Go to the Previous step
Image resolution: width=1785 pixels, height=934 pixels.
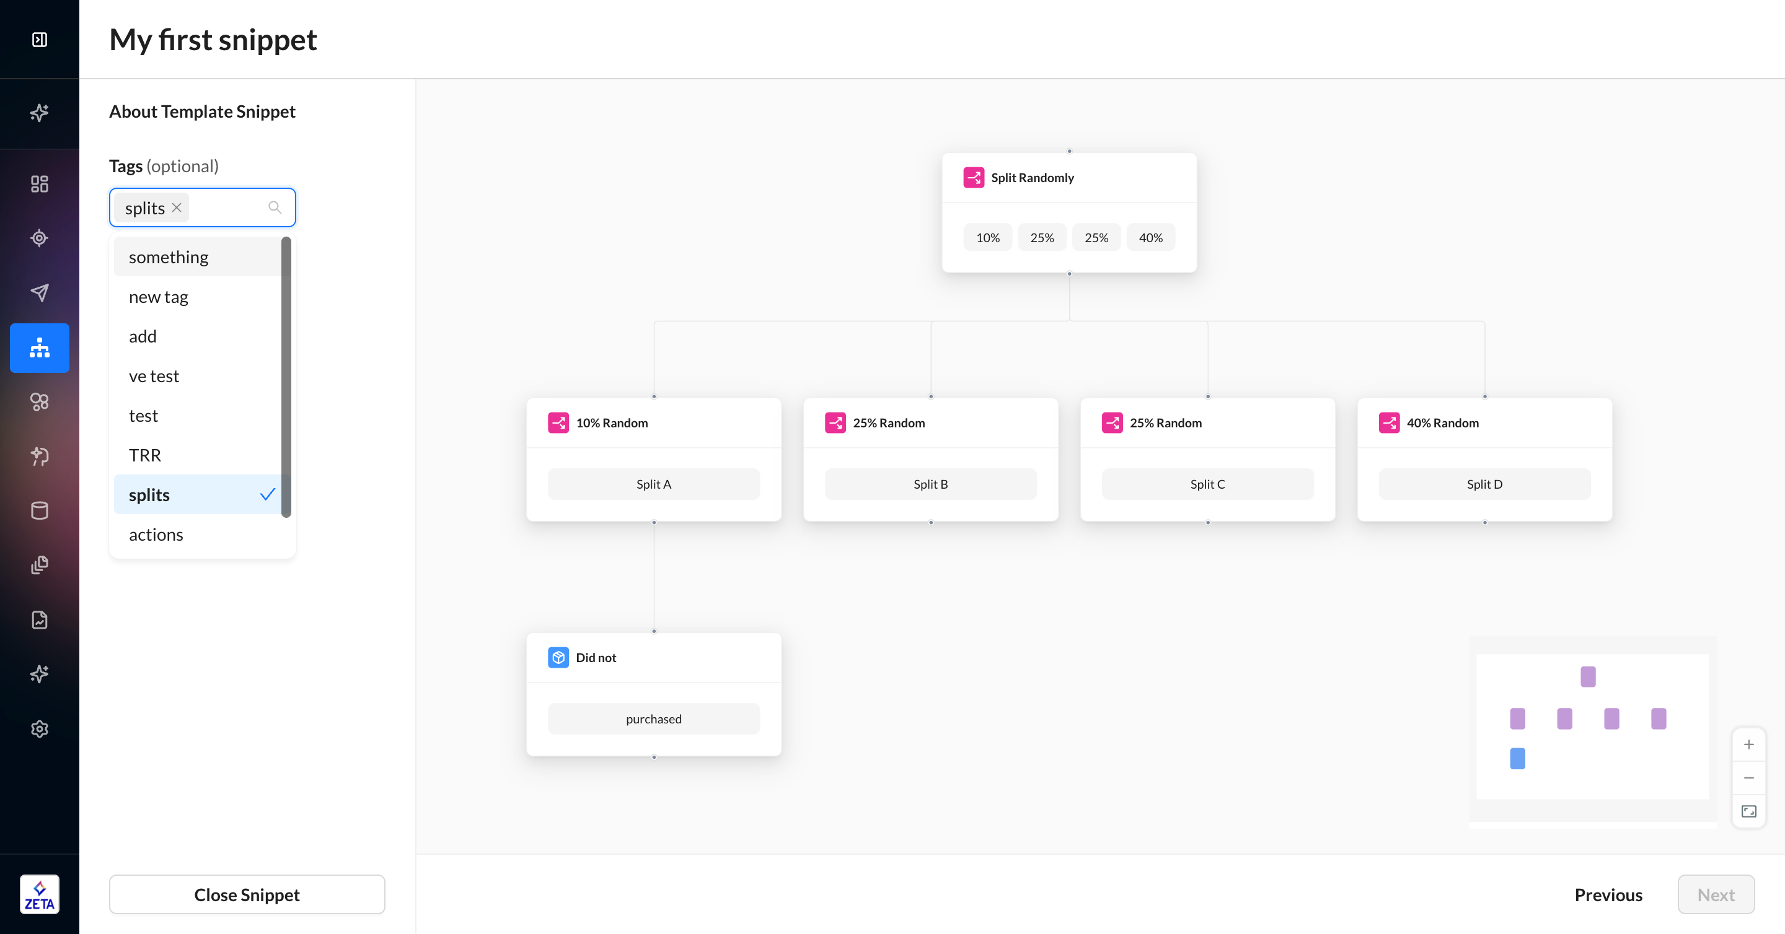coord(1608,894)
